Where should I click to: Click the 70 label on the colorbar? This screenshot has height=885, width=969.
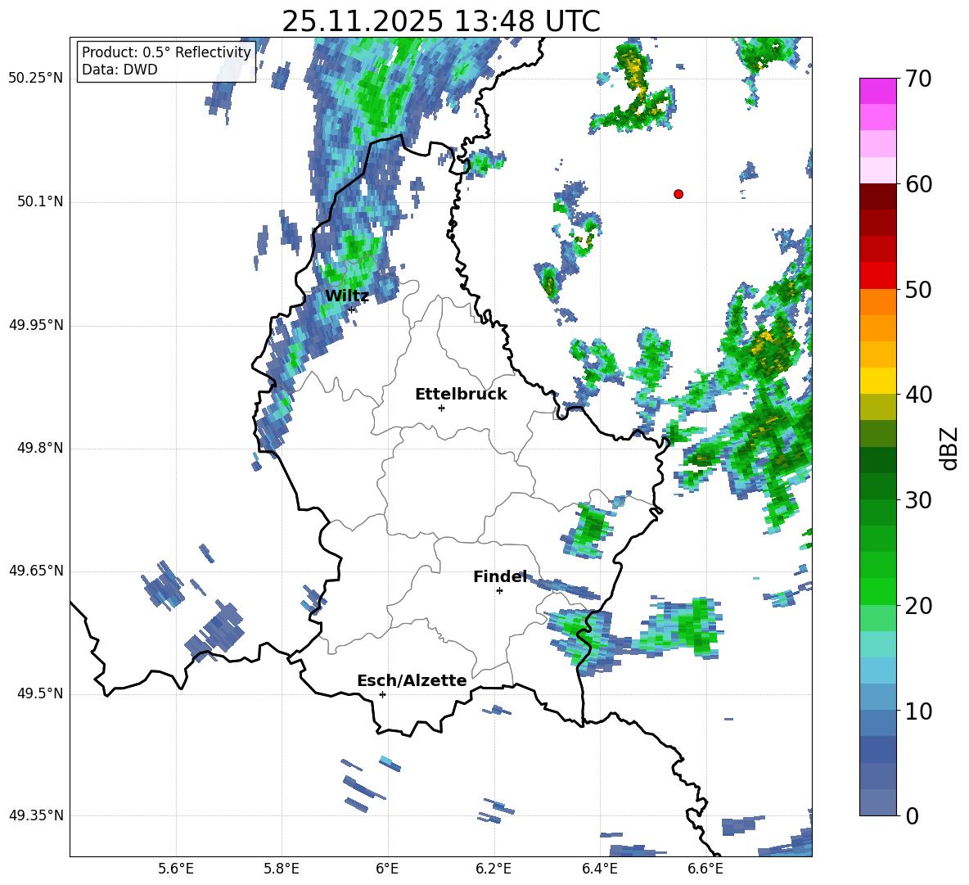(x=918, y=79)
